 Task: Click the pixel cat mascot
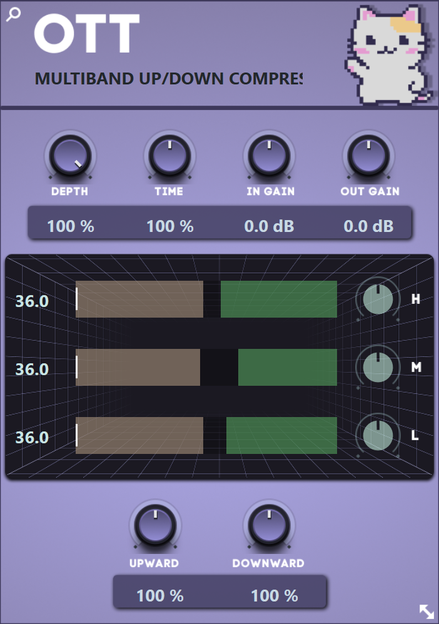pos(389,55)
